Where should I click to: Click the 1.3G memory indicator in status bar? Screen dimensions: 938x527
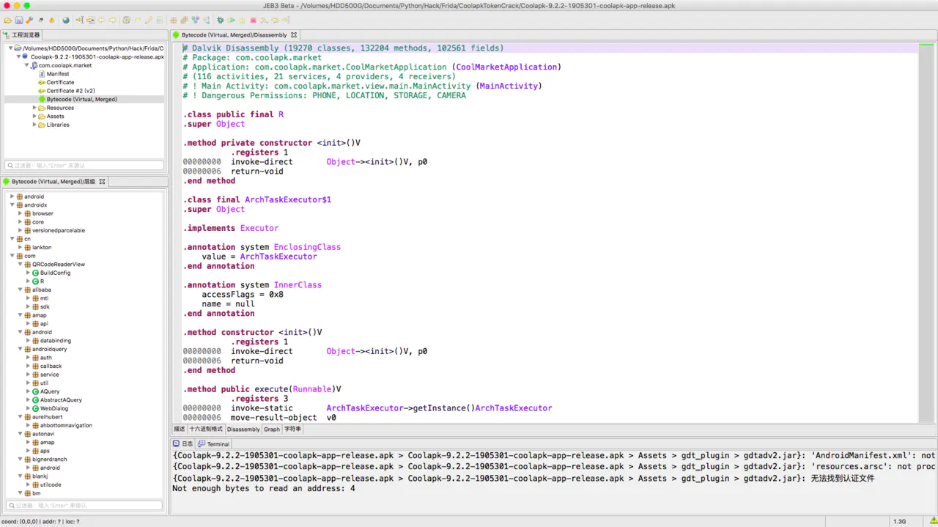click(x=899, y=521)
